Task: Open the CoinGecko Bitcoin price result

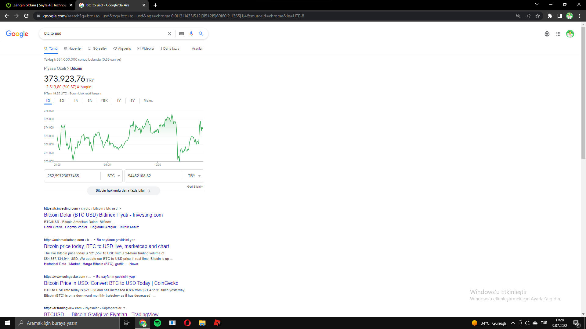Action: pyautogui.click(x=111, y=283)
